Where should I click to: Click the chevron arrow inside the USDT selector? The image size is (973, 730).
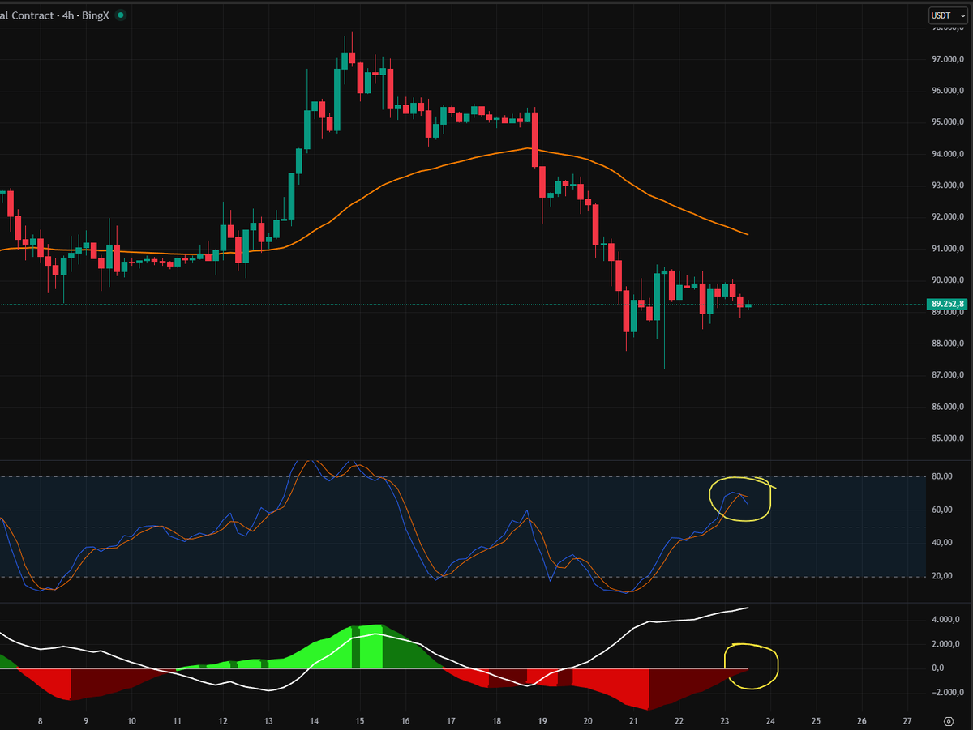point(963,15)
